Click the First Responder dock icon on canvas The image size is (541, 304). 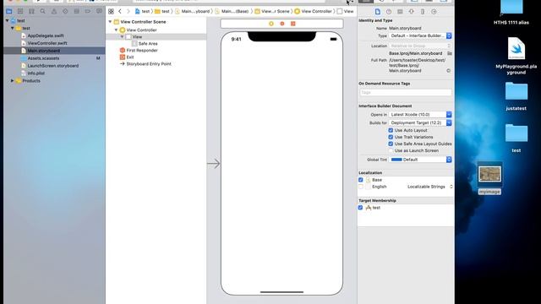282,24
